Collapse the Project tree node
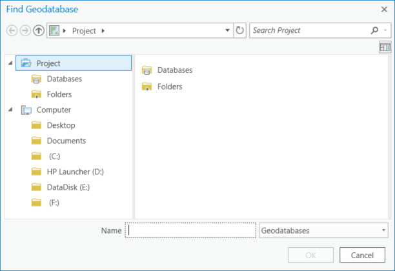The width and height of the screenshot is (395, 271). 10,63
